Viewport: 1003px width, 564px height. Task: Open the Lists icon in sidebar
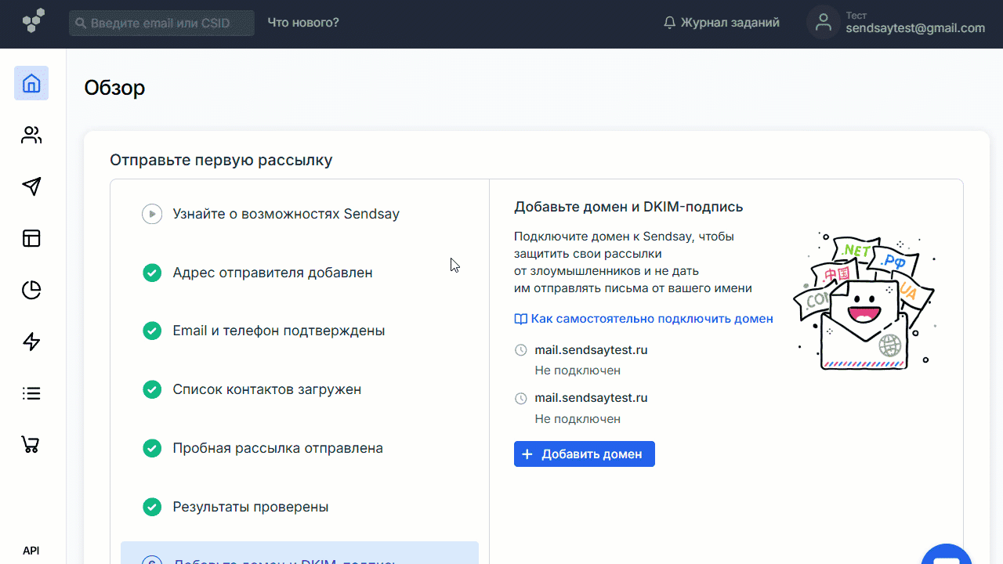[x=31, y=393]
